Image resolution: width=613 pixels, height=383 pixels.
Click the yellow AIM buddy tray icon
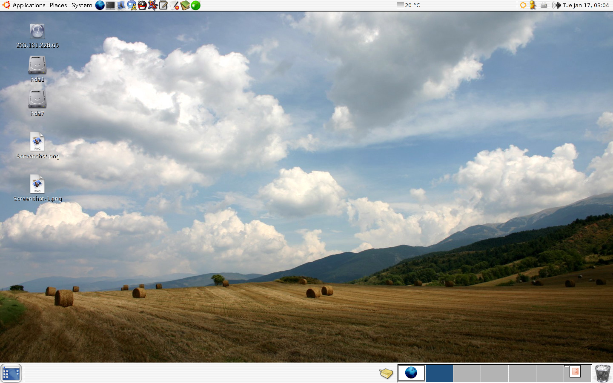533,5
